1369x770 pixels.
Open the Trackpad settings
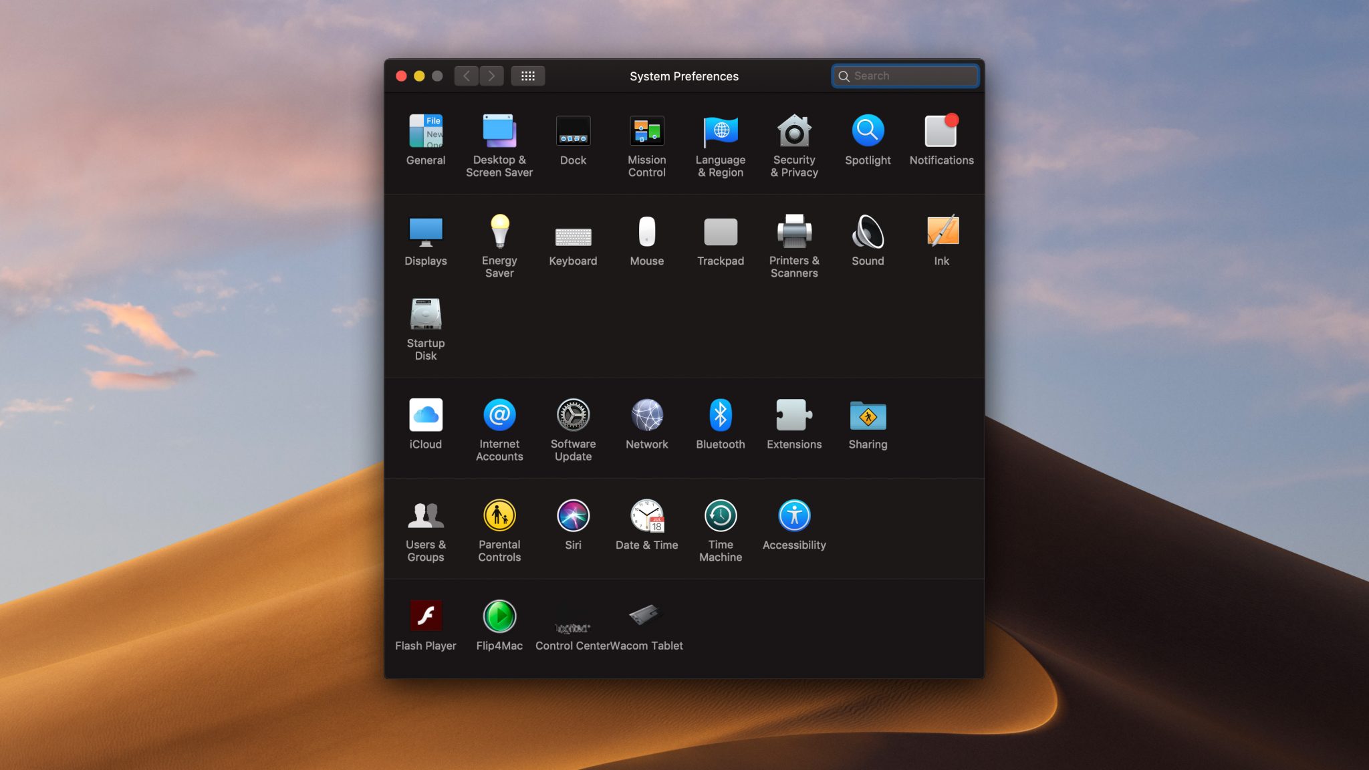[x=720, y=232]
